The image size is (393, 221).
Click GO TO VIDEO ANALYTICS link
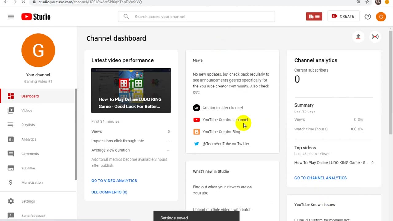[114, 180]
